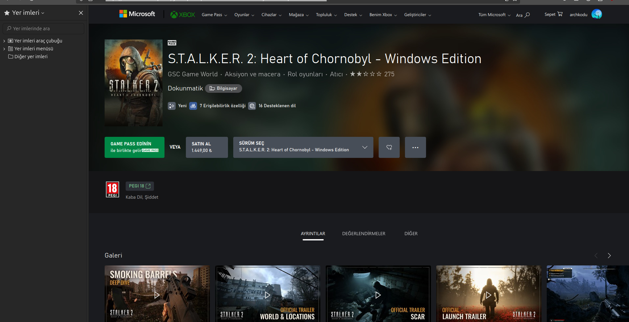Click the Microsoft logo

[x=137, y=14]
